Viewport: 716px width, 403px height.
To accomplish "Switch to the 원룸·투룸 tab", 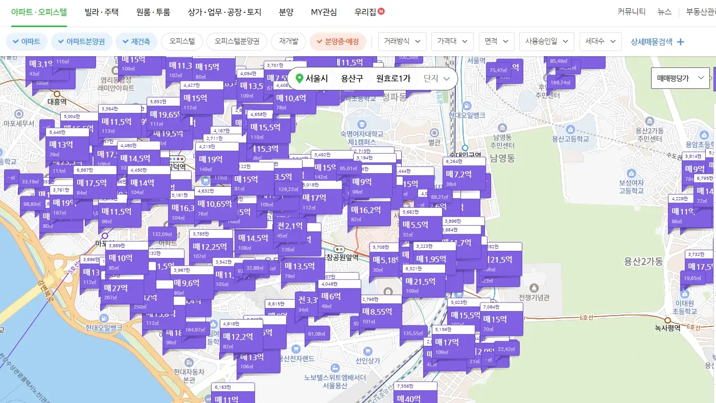I will tap(152, 13).
